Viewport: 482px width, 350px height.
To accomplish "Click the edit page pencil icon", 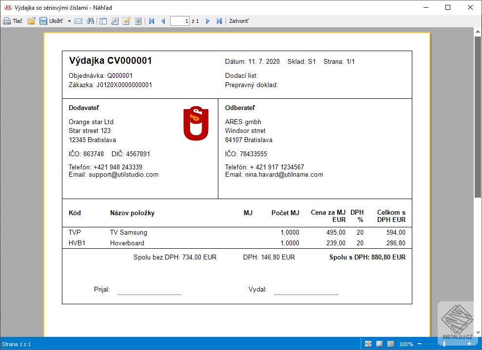I will [x=127, y=21].
